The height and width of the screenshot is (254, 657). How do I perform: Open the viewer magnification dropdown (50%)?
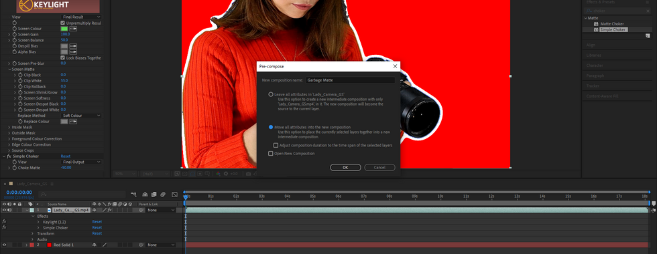coord(125,173)
